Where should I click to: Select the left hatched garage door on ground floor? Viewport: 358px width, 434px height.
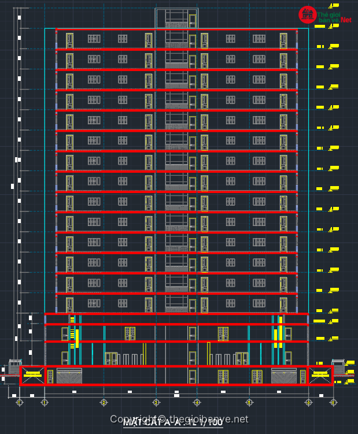[69, 376]
